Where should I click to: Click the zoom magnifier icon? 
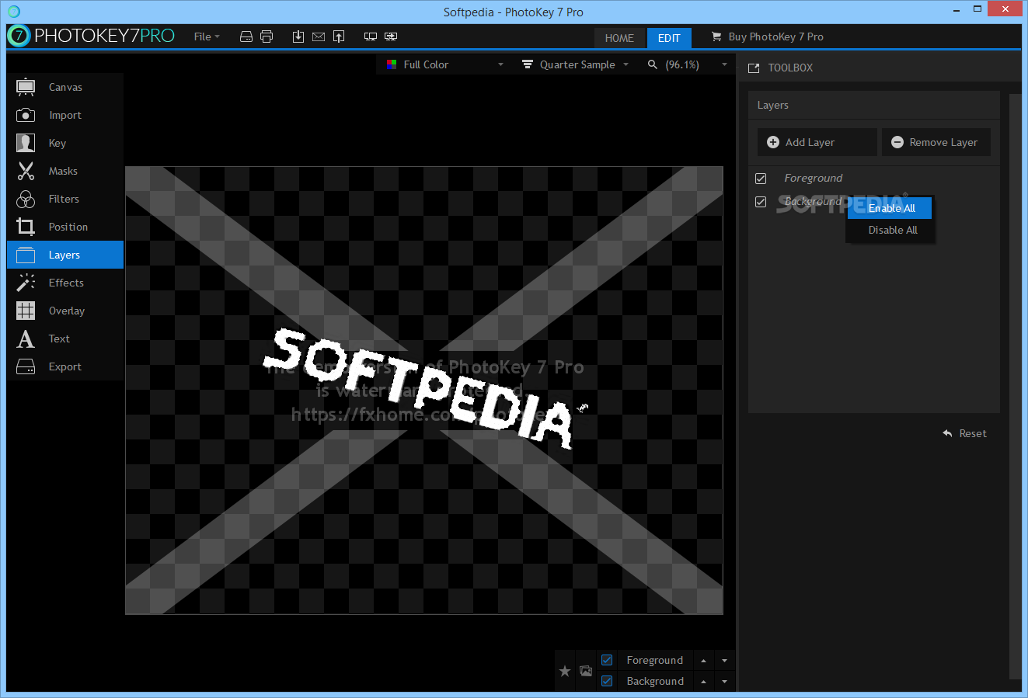coord(653,64)
